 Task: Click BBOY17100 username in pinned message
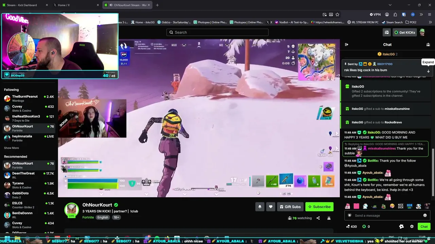point(385,64)
